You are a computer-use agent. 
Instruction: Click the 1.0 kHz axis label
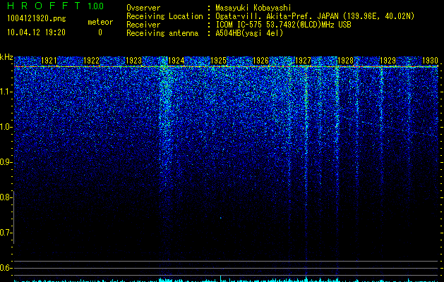tap(6, 127)
